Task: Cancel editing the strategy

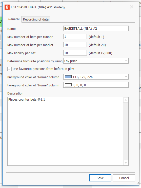Action: (124, 178)
